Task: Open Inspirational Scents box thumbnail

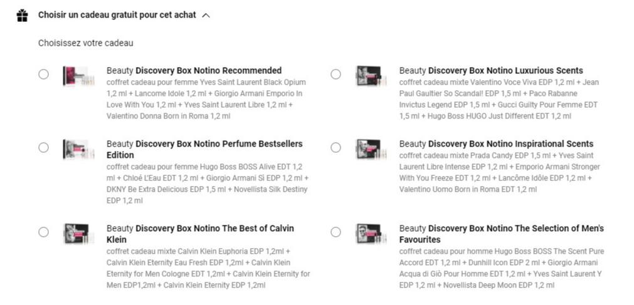Action: tap(368, 149)
